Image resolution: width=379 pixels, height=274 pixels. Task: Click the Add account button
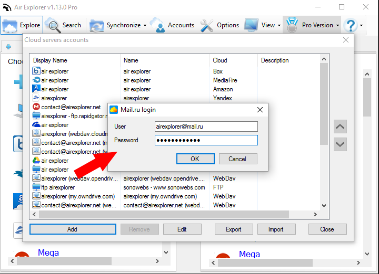73,229
